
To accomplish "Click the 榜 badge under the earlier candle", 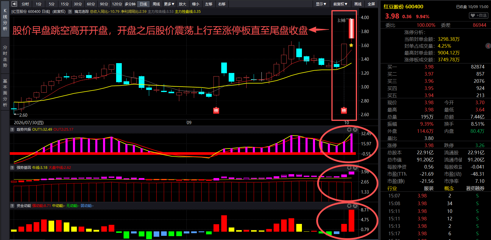I will (x=216, y=110).
